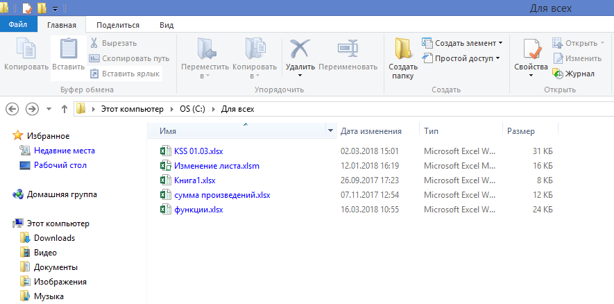
Task: Open Downloads folder in navigation pane
Action: 54,238
